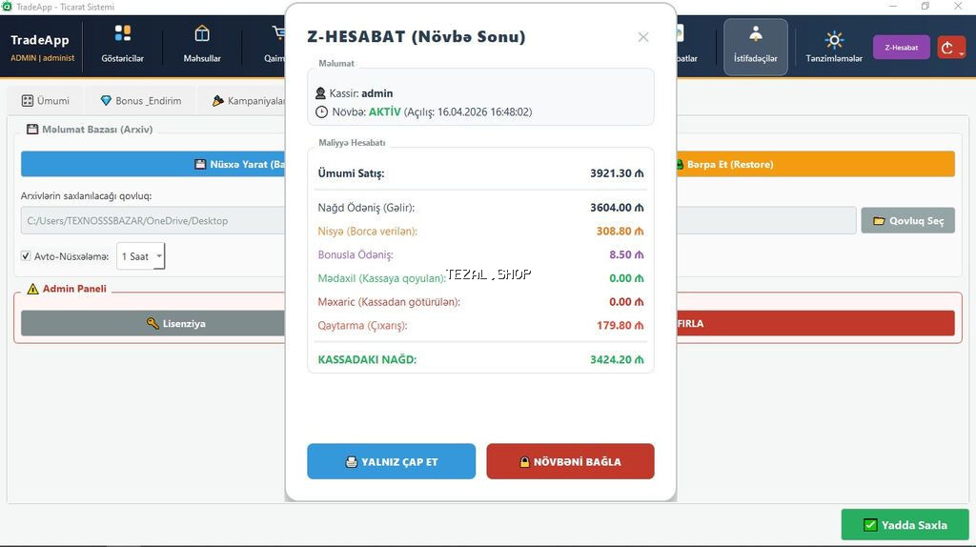Click the 8.50 bonus payment value
Screen dimensions: 976x547
[x=626, y=255]
